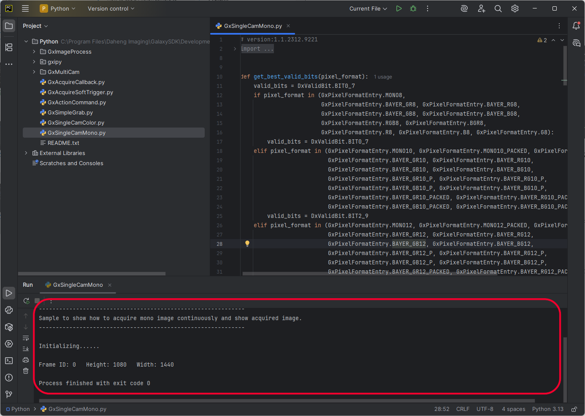The height and width of the screenshot is (416, 585).
Task: Open the Terminal tool window
Action: click(x=9, y=361)
